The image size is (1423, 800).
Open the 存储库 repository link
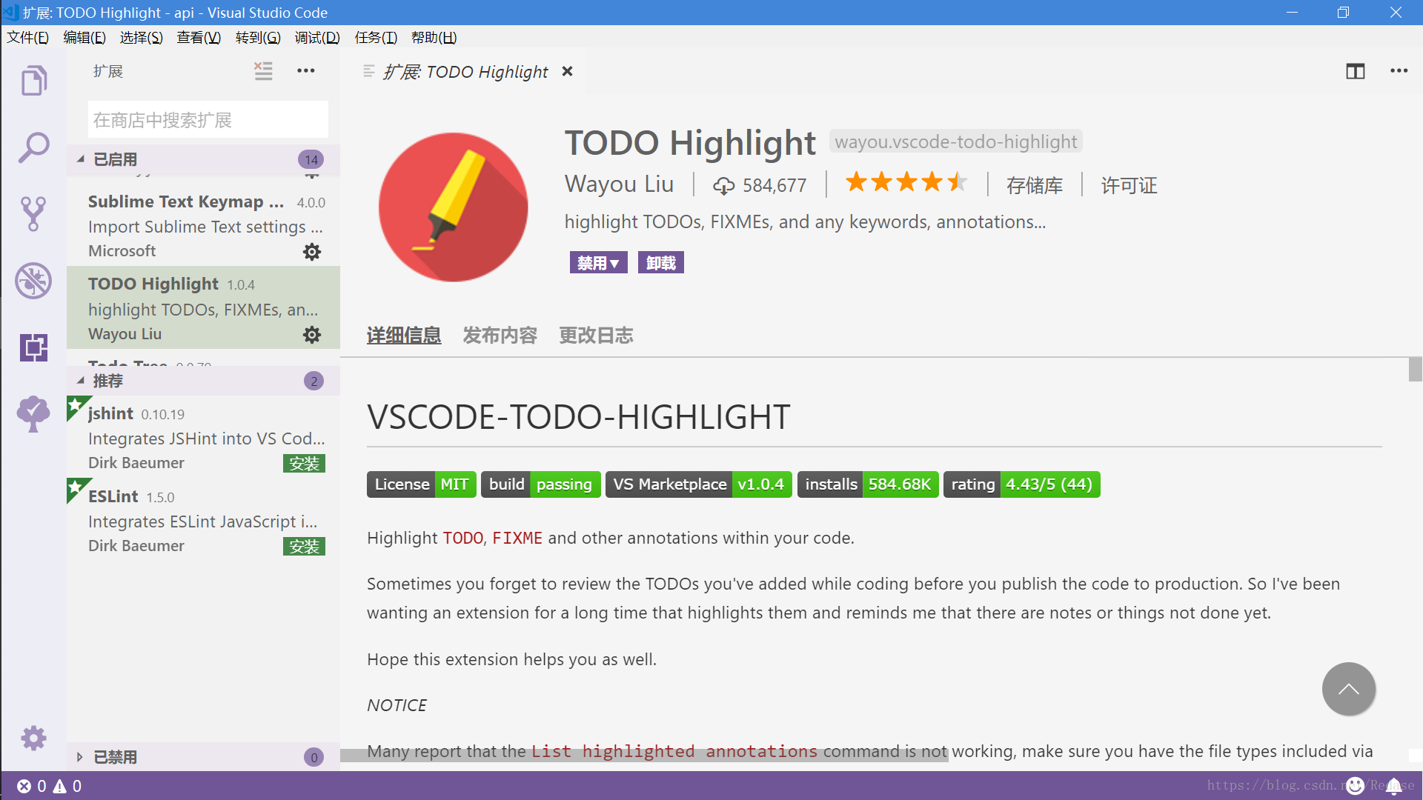(1035, 185)
